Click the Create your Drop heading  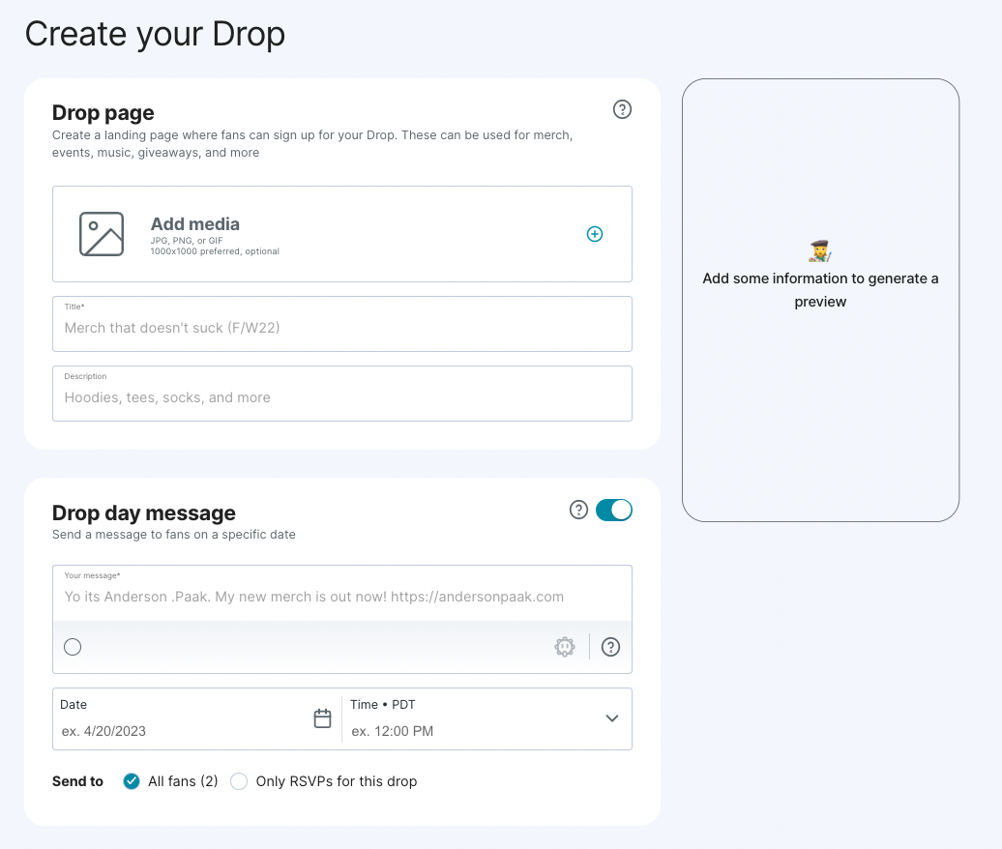click(155, 35)
